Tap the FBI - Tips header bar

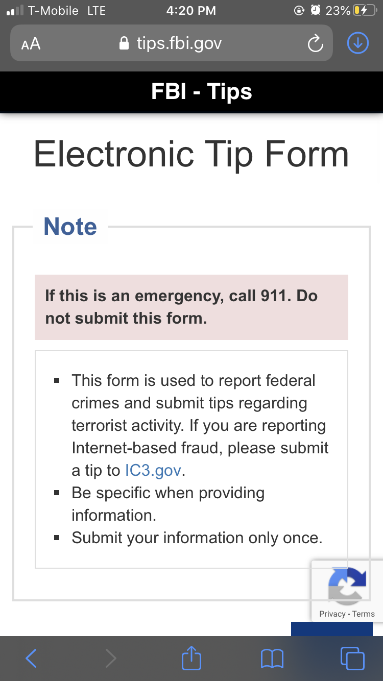click(x=192, y=92)
